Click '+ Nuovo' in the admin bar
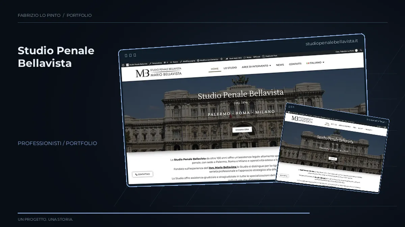The width and height of the screenshot is (405, 227). 174,62
